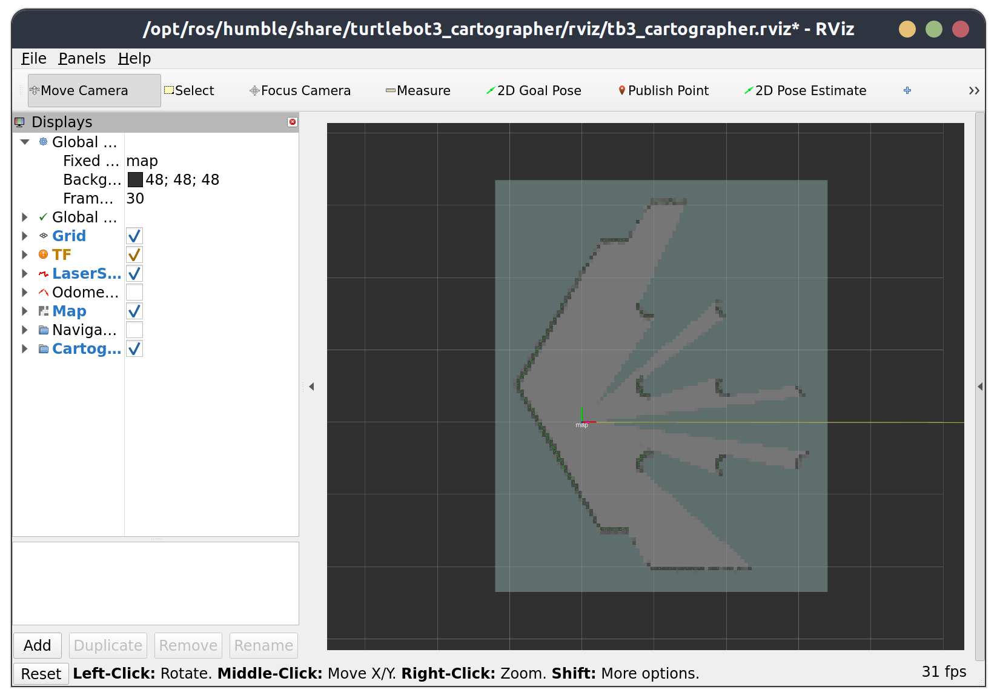997x698 pixels.
Task: Click the blue plus add-tool icon
Action: coord(907,91)
